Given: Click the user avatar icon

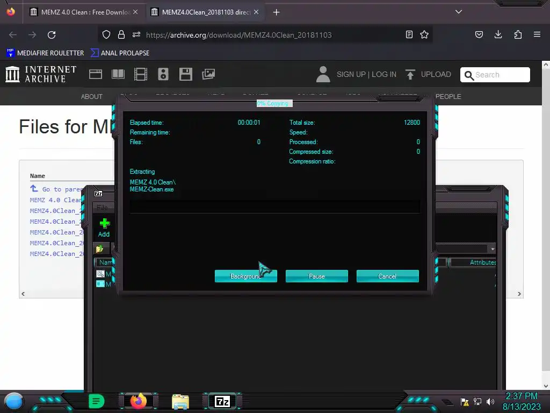Looking at the screenshot, I should tap(323, 74).
